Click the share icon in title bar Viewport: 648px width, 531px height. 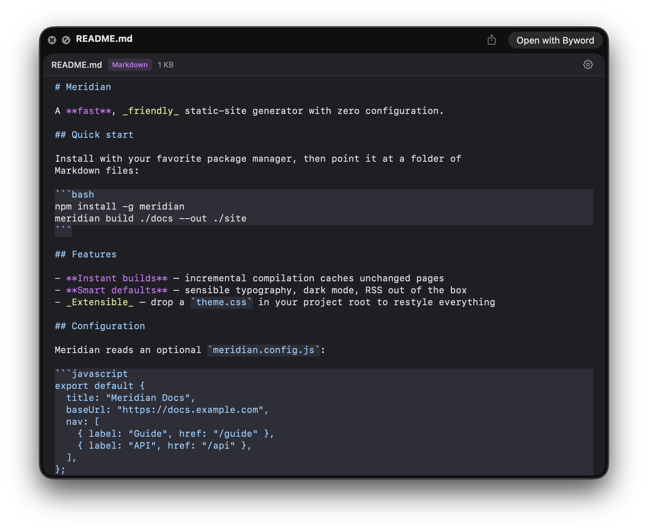pos(492,40)
